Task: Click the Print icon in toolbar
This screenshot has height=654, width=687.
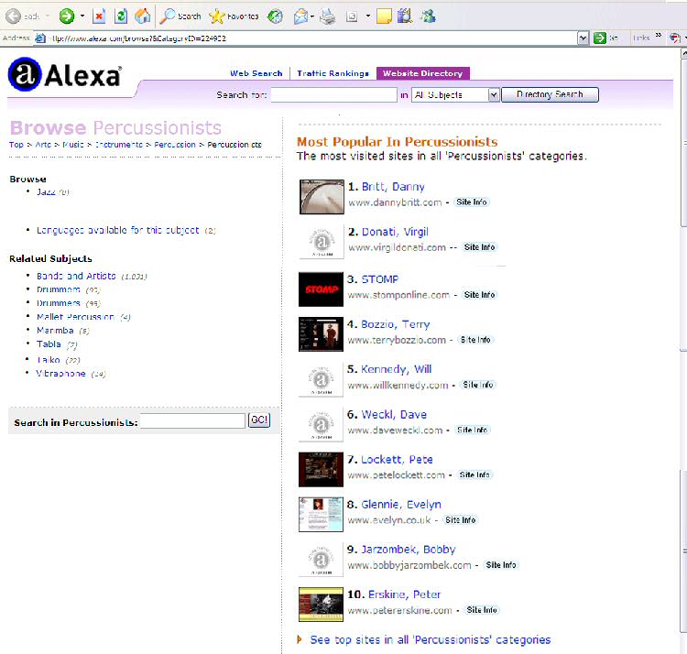Action: tap(328, 16)
